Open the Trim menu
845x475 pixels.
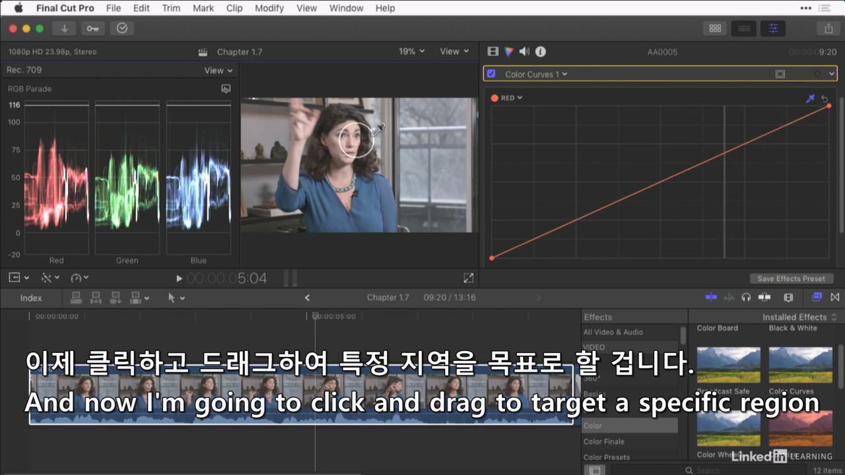pyautogui.click(x=171, y=8)
